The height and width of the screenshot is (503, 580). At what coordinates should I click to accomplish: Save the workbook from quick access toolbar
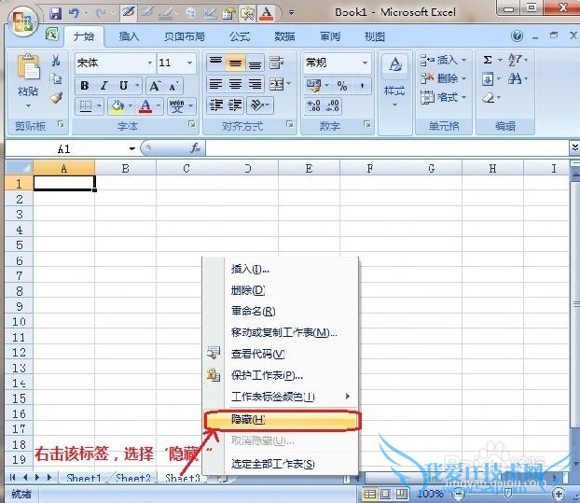pyautogui.click(x=56, y=14)
